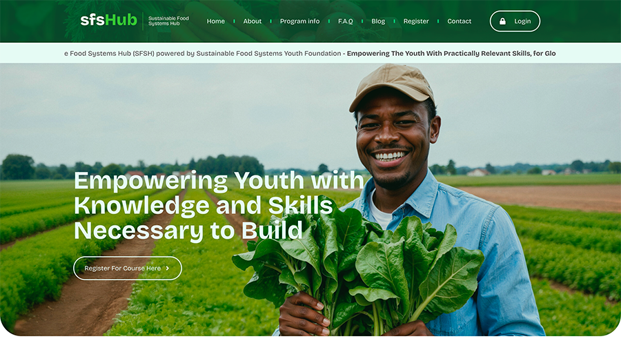Open the Home menu item
Viewport: 621px width, 350px height.
click(215, 21)
